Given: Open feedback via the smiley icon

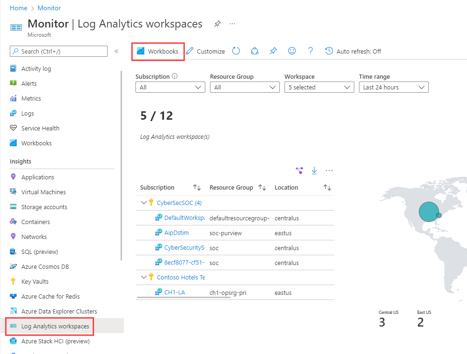Looking at the screenshot, I should pyautogui.click(x=291, y=51).
